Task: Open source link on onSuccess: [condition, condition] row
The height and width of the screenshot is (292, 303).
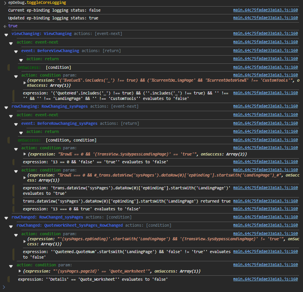Action: pos(265,140)
